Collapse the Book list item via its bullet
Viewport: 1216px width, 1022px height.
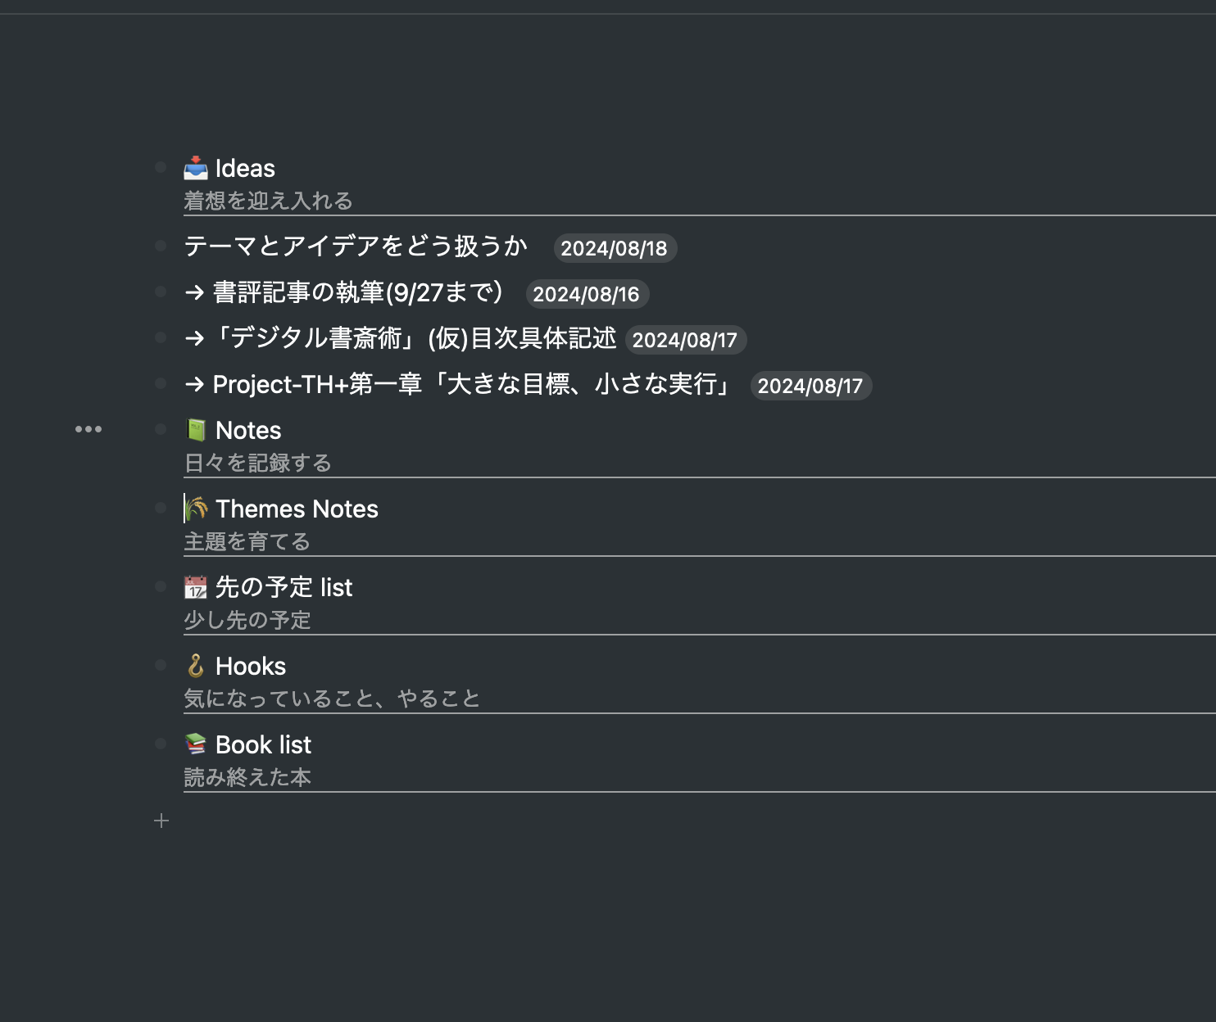pos(161,744)
